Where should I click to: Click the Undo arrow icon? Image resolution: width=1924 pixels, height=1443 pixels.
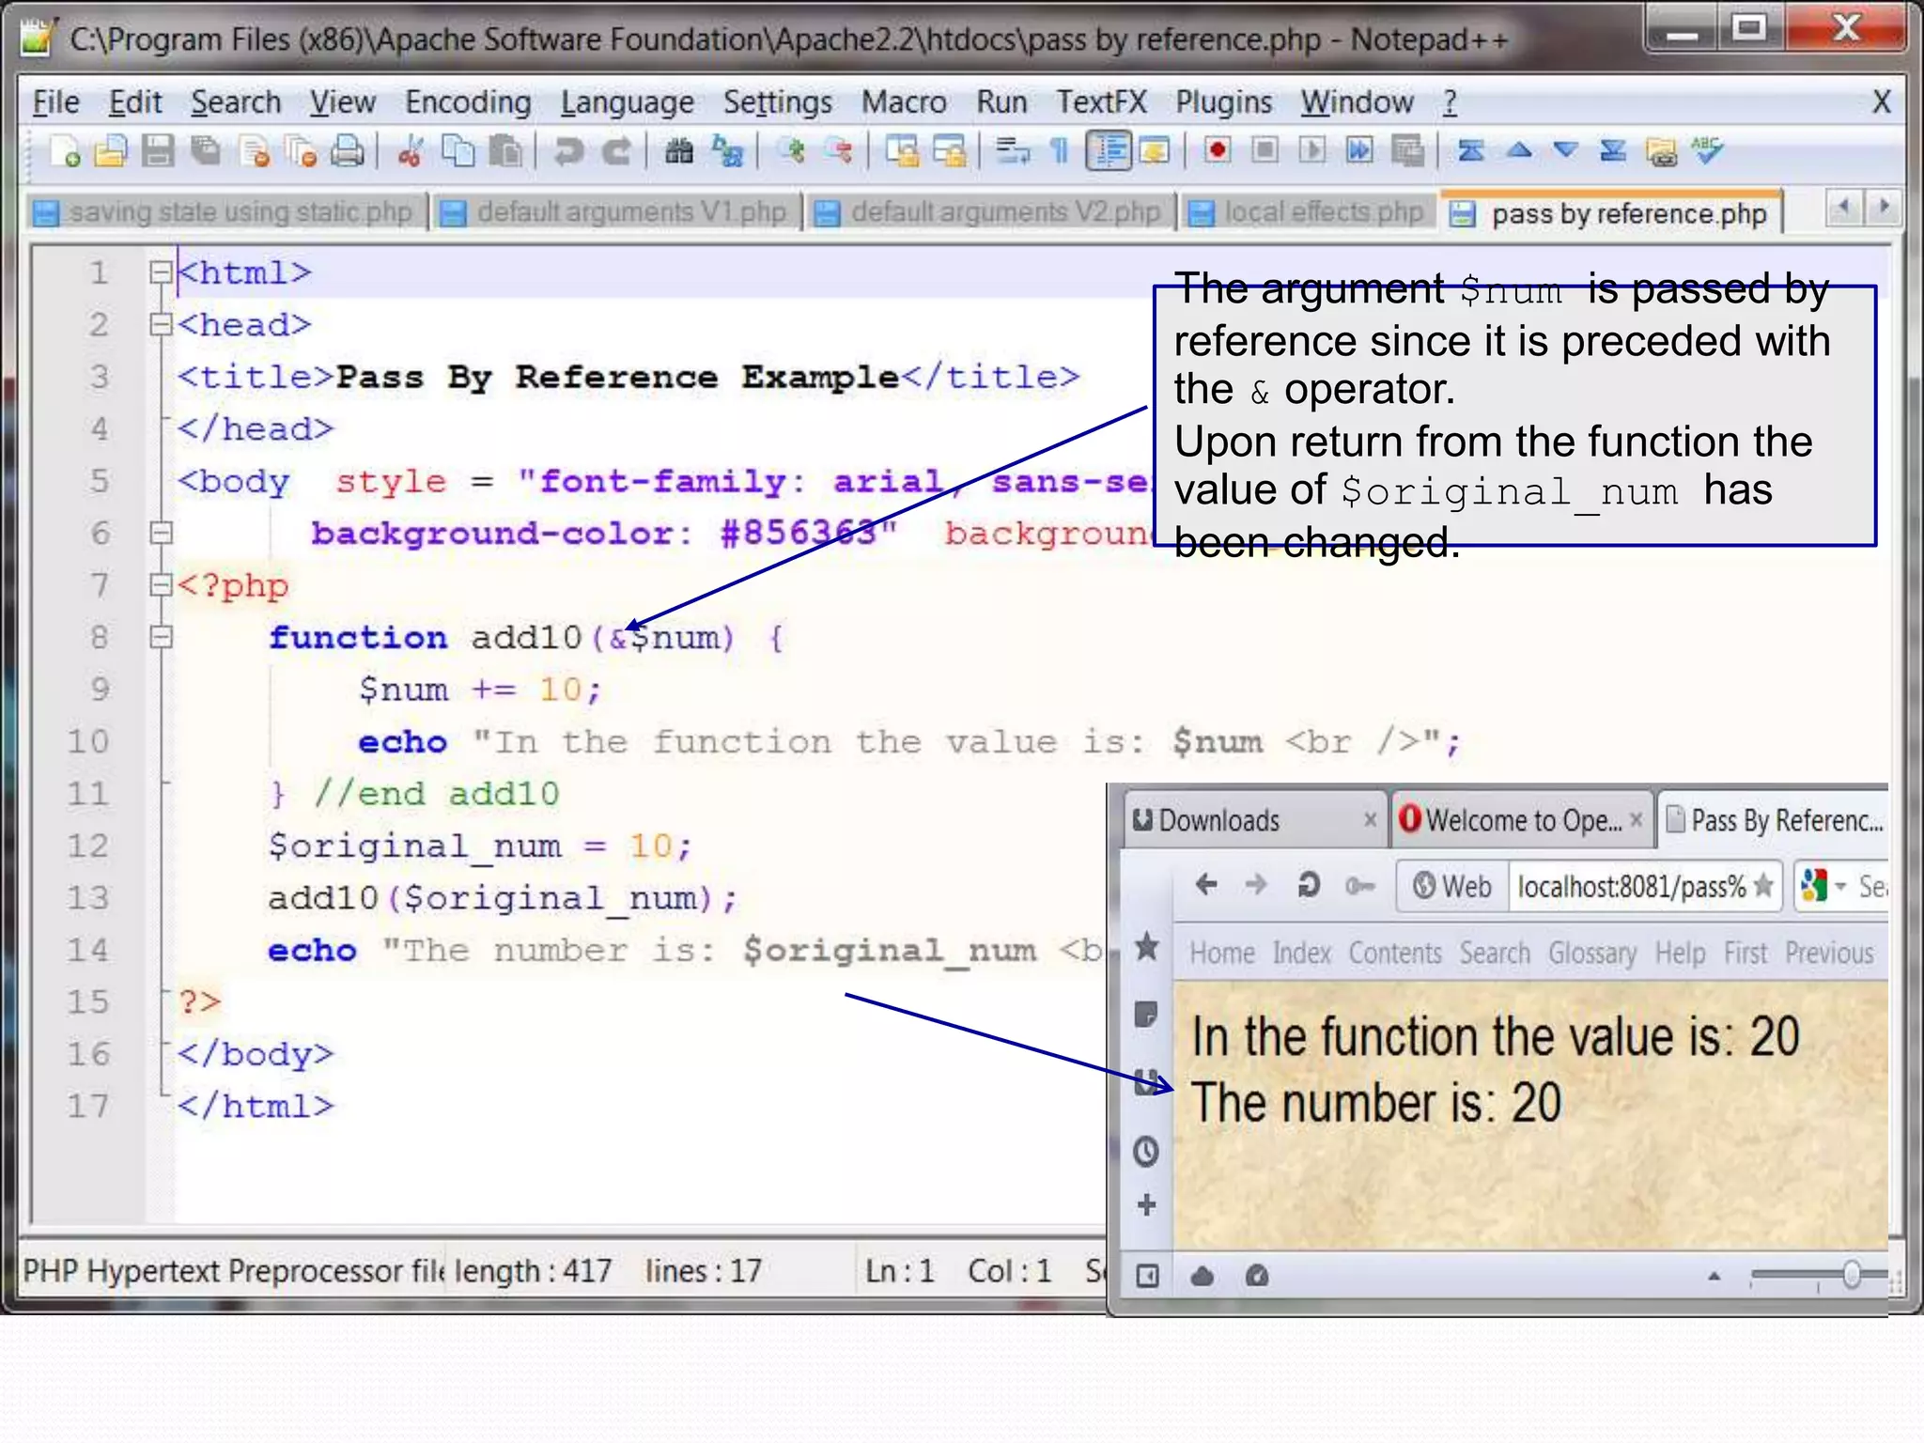(568, 152)
